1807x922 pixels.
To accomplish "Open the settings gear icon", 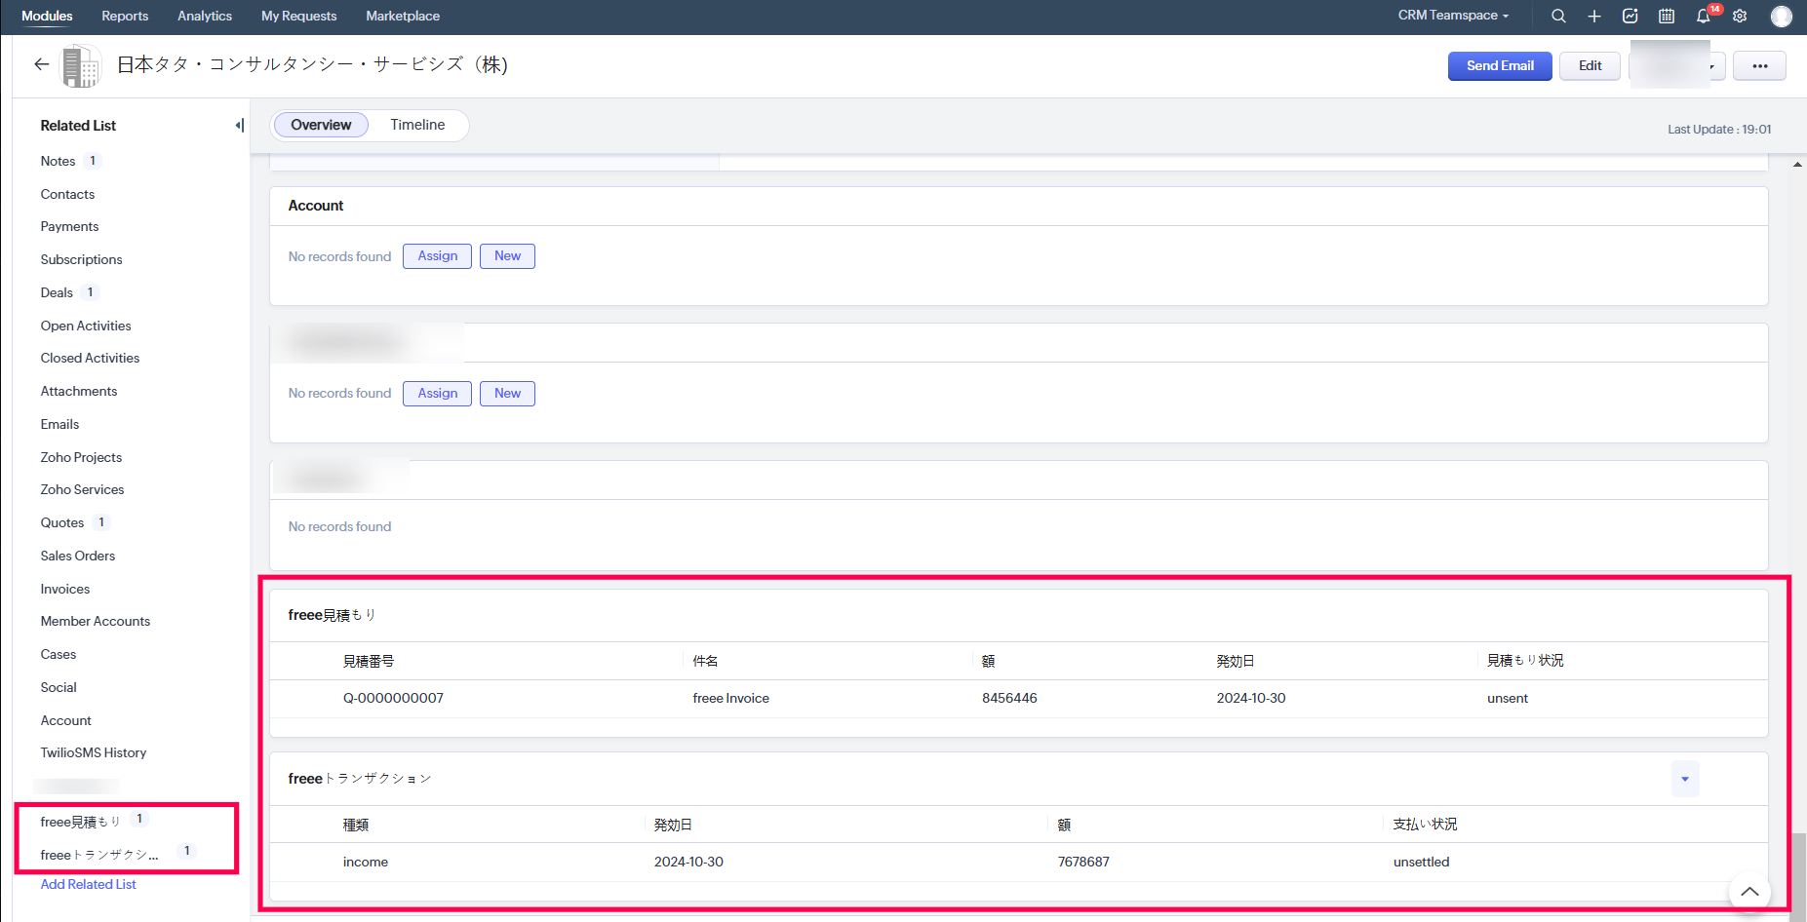I will tap(1740, 16).
